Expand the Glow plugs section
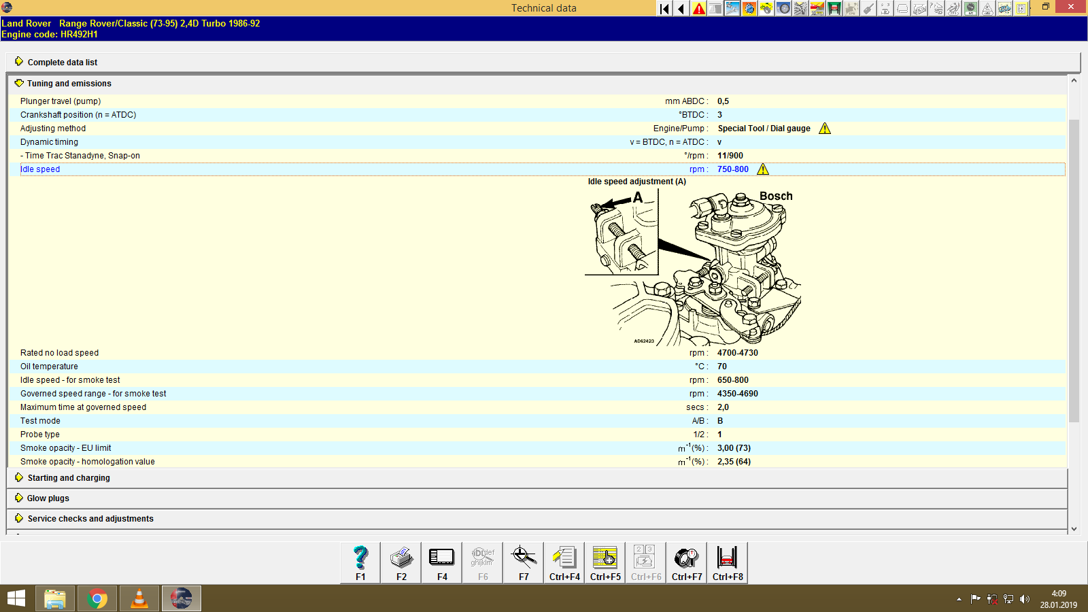This screenshot has width=1088, height=612. point(47,498)
